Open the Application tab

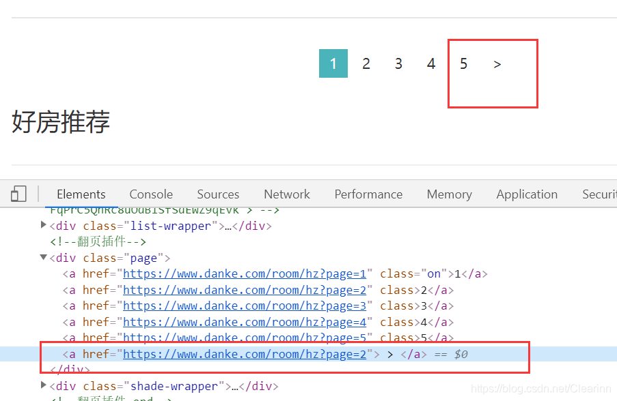tap(527, 194)
